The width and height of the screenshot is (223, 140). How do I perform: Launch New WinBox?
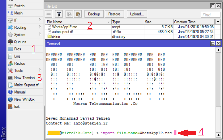click(x=25, y=99)
